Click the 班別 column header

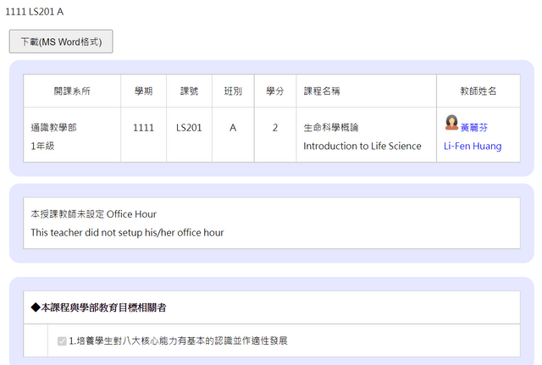click(x=233, y=91)
